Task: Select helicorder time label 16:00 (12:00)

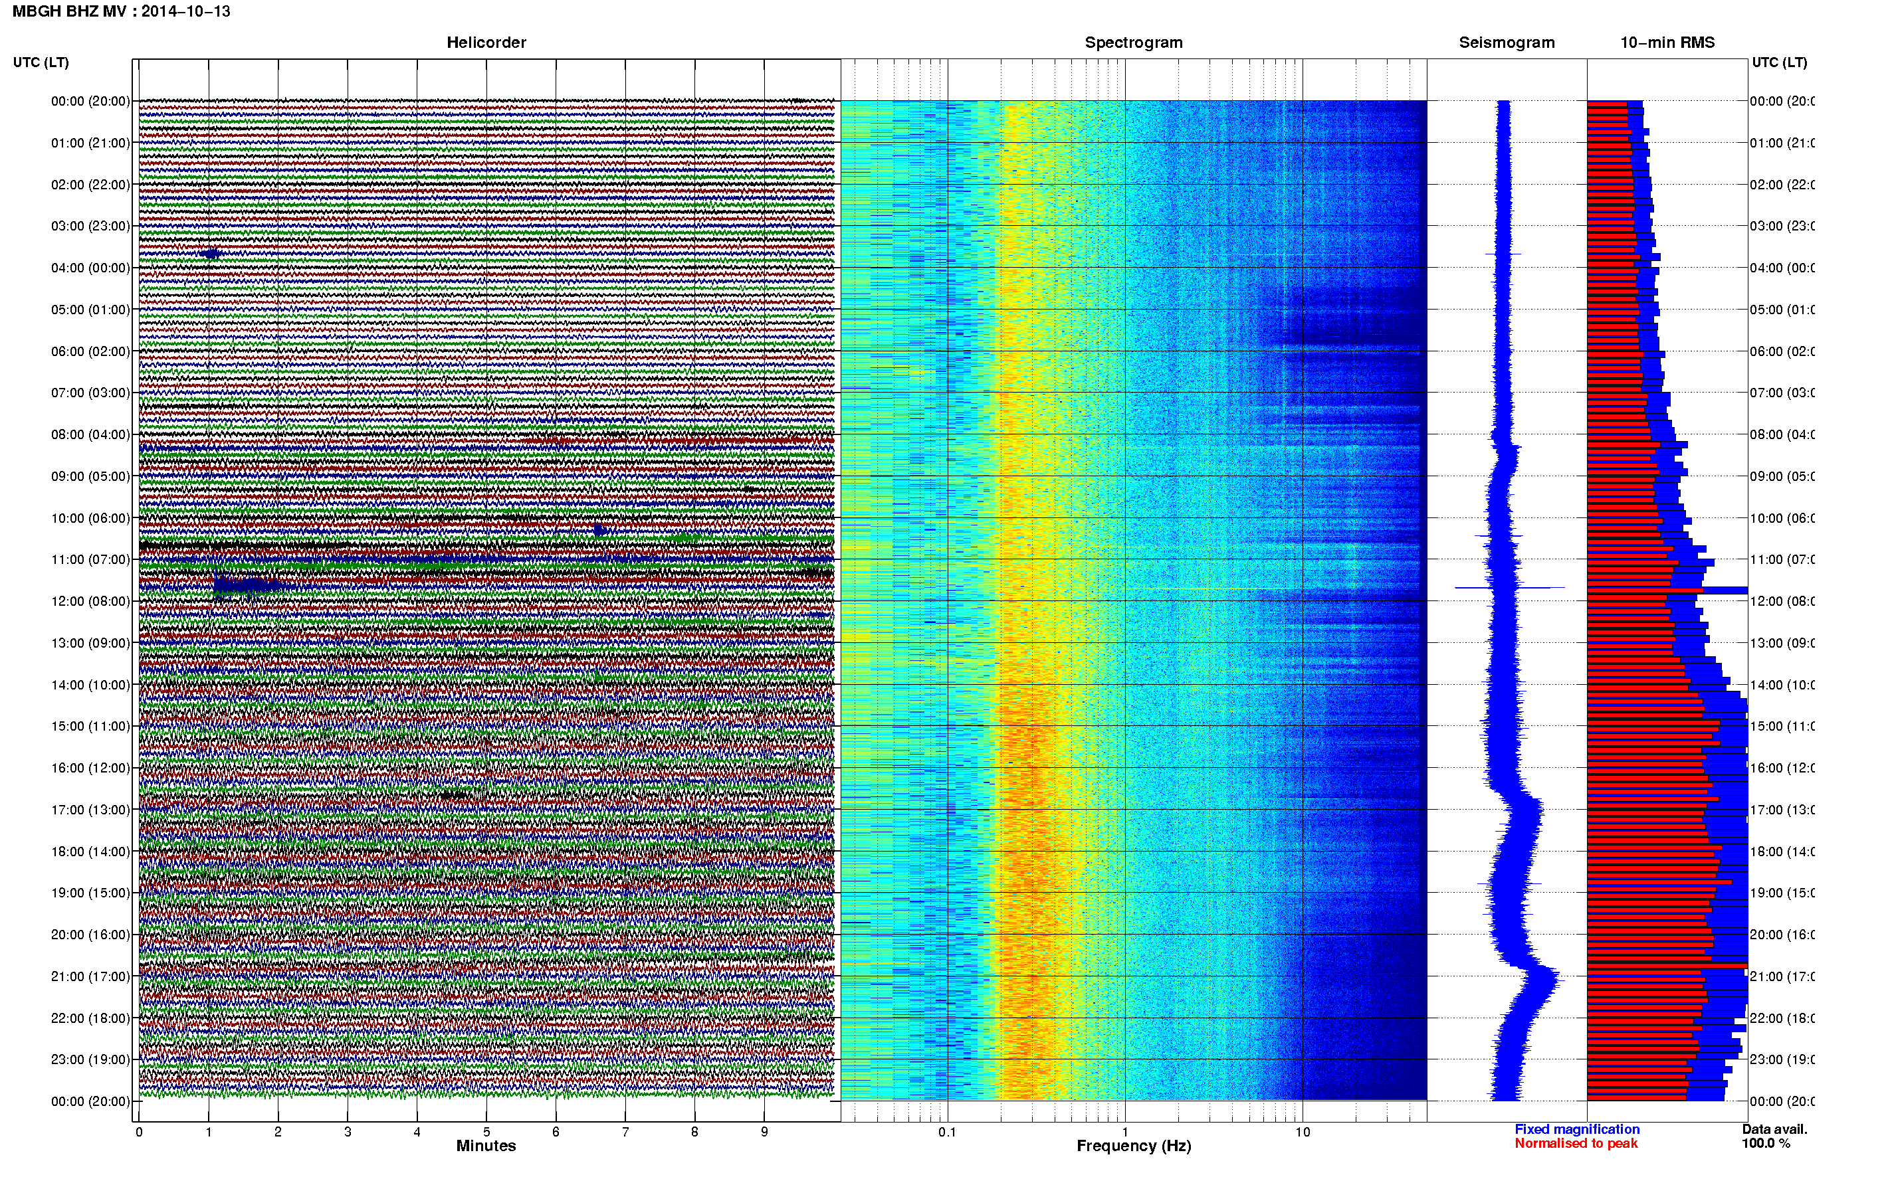Action: [x=90, y=769]
